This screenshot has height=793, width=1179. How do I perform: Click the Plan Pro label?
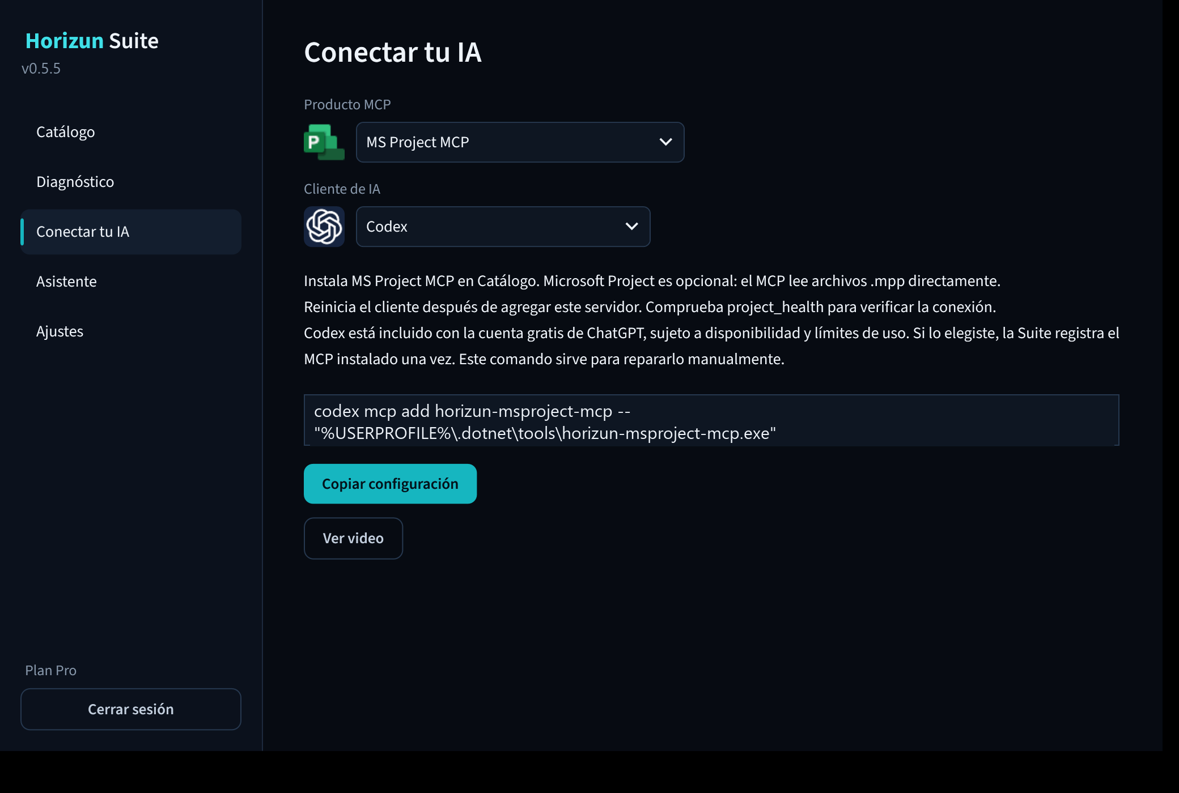50,671
